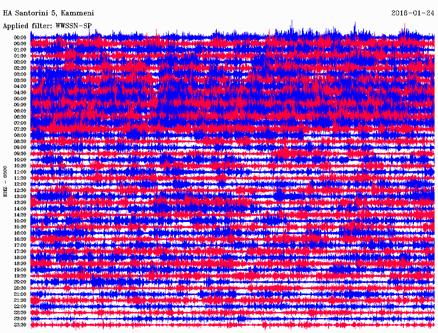
Task: Select the 21:30 time label
Action: (x=20, y=301)
